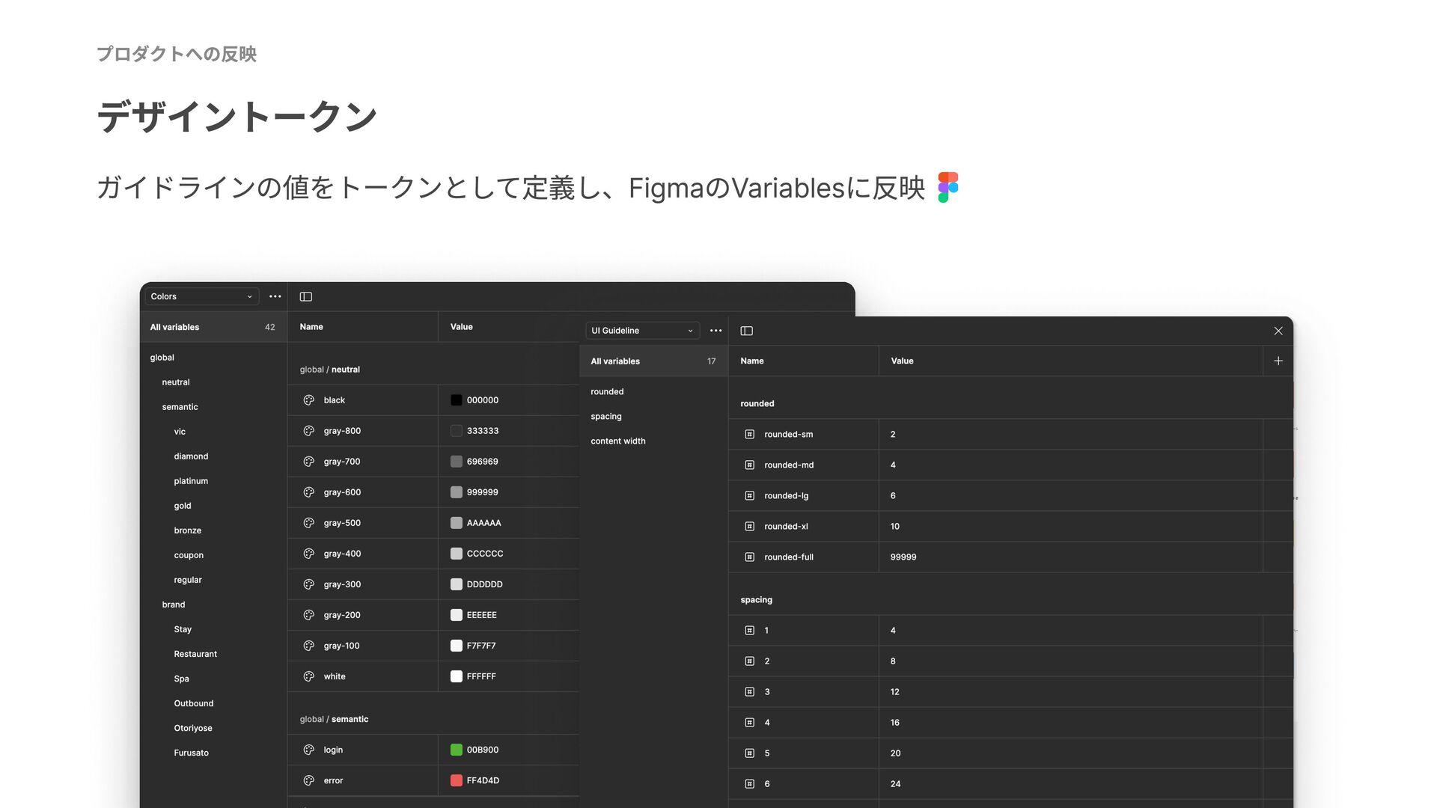The image size is (1437, 808).
Task: Select the rounded group in UI Guideline
Action: 607,391
